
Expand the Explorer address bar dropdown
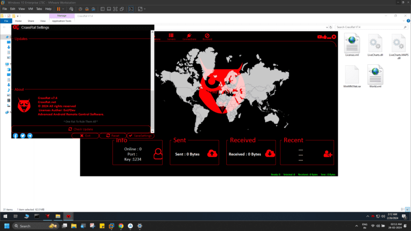tap(327, 27)
